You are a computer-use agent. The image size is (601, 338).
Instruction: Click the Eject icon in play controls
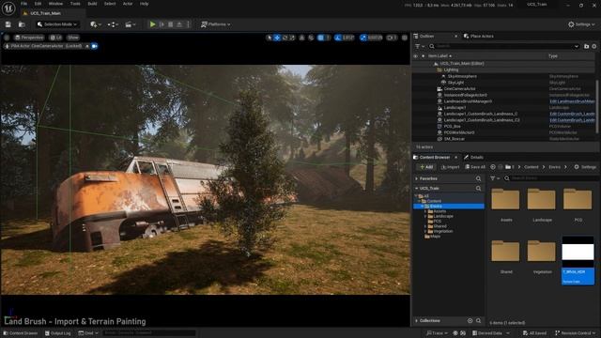pos(179,24)
